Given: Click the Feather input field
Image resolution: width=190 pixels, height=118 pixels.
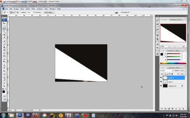Looking at the screenshot, I should tap(29, 12).
